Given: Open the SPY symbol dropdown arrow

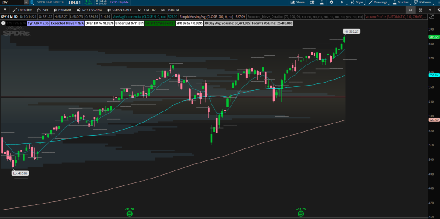Looking at the screenshot, I should pos(26,2).
